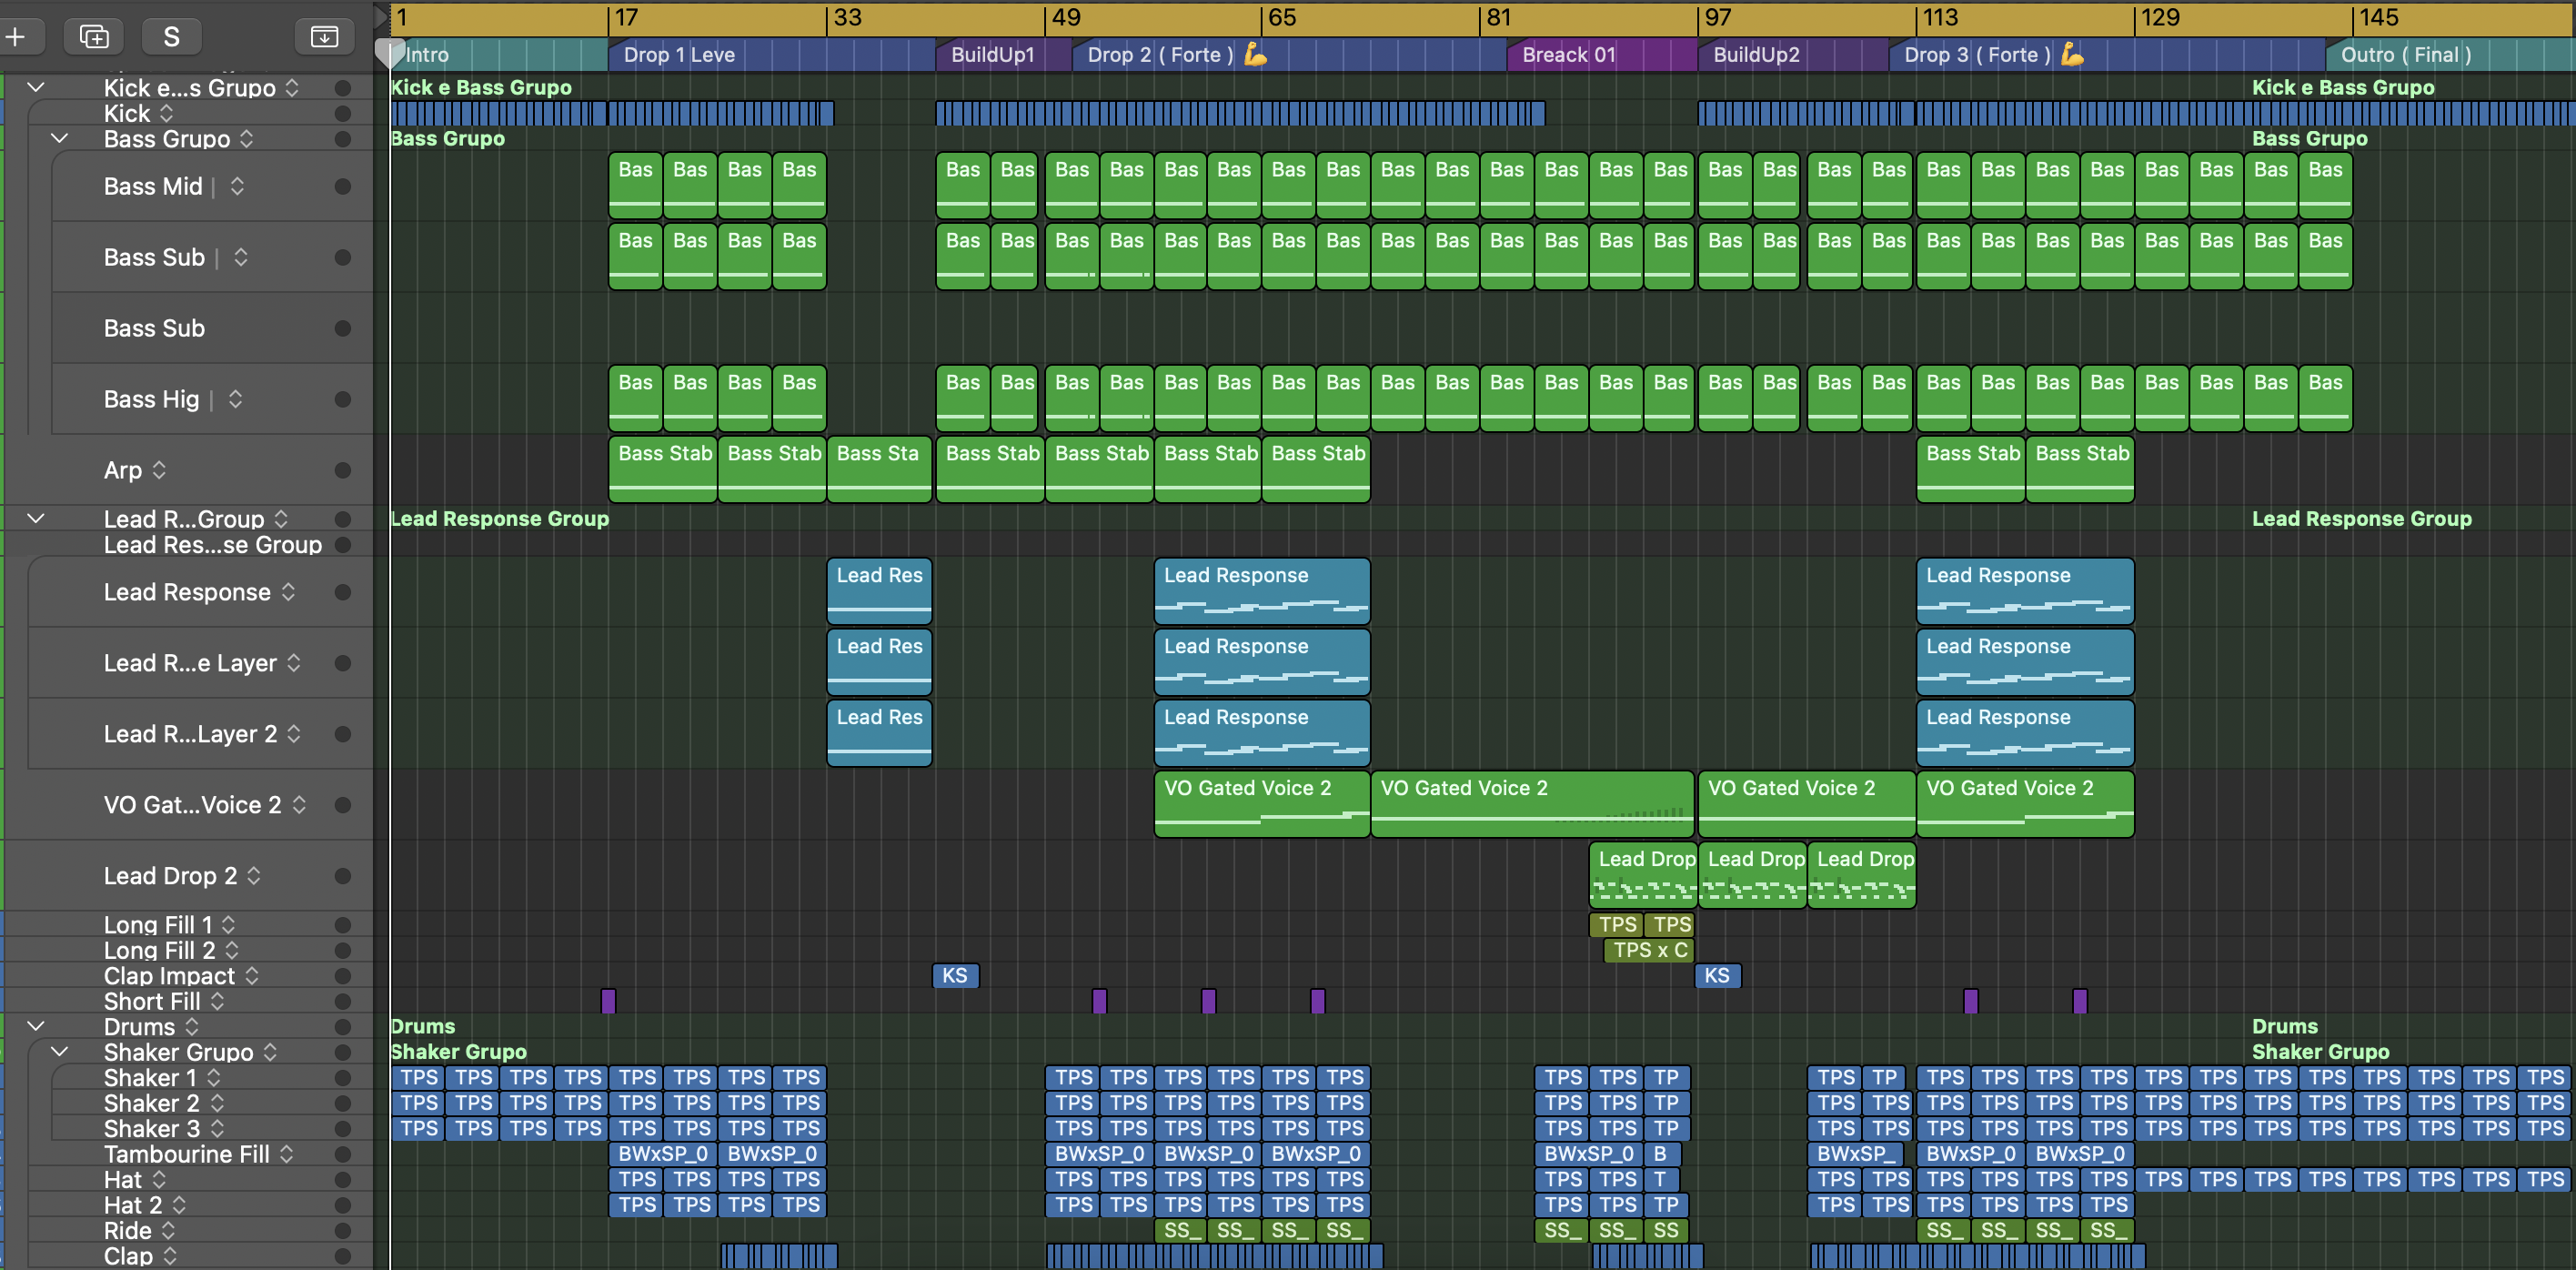The width and height of the screenshot is (2576, 1270).
Task: Toggle the round dot button on Arp track
Action: point(343,470)
